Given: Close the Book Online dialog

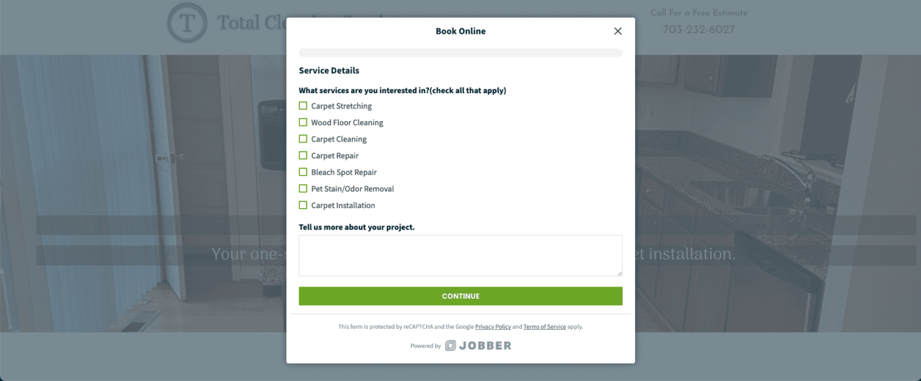Looking at the screenshot, I should 617,31.
